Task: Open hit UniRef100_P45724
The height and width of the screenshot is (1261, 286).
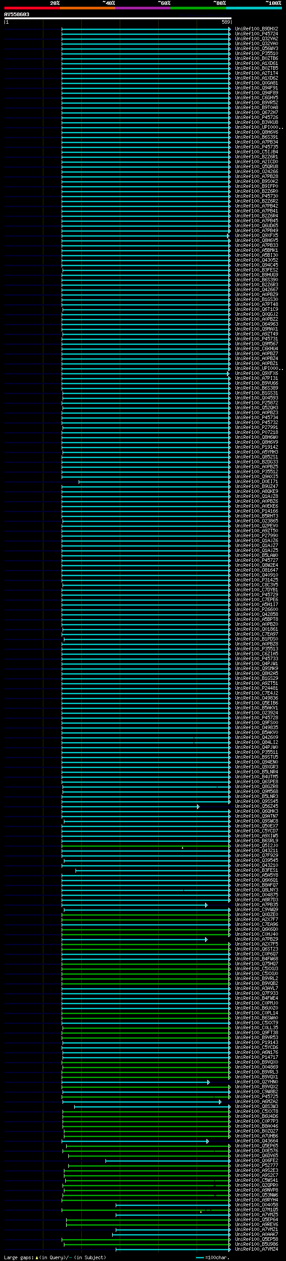Action: click(x=257, y=34)
